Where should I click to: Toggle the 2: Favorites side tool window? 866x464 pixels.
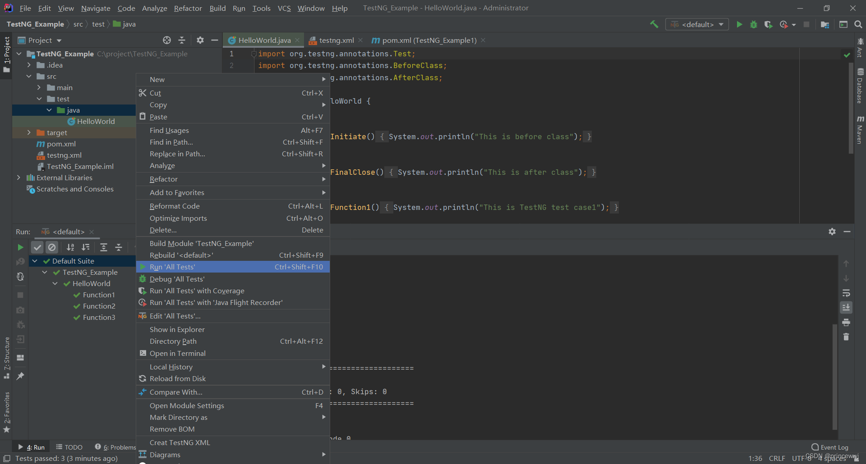coord(6,412)
